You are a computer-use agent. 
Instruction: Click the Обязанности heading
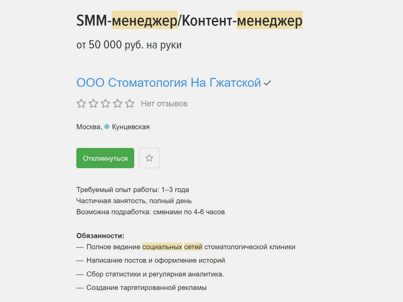(x=100, y=236)
